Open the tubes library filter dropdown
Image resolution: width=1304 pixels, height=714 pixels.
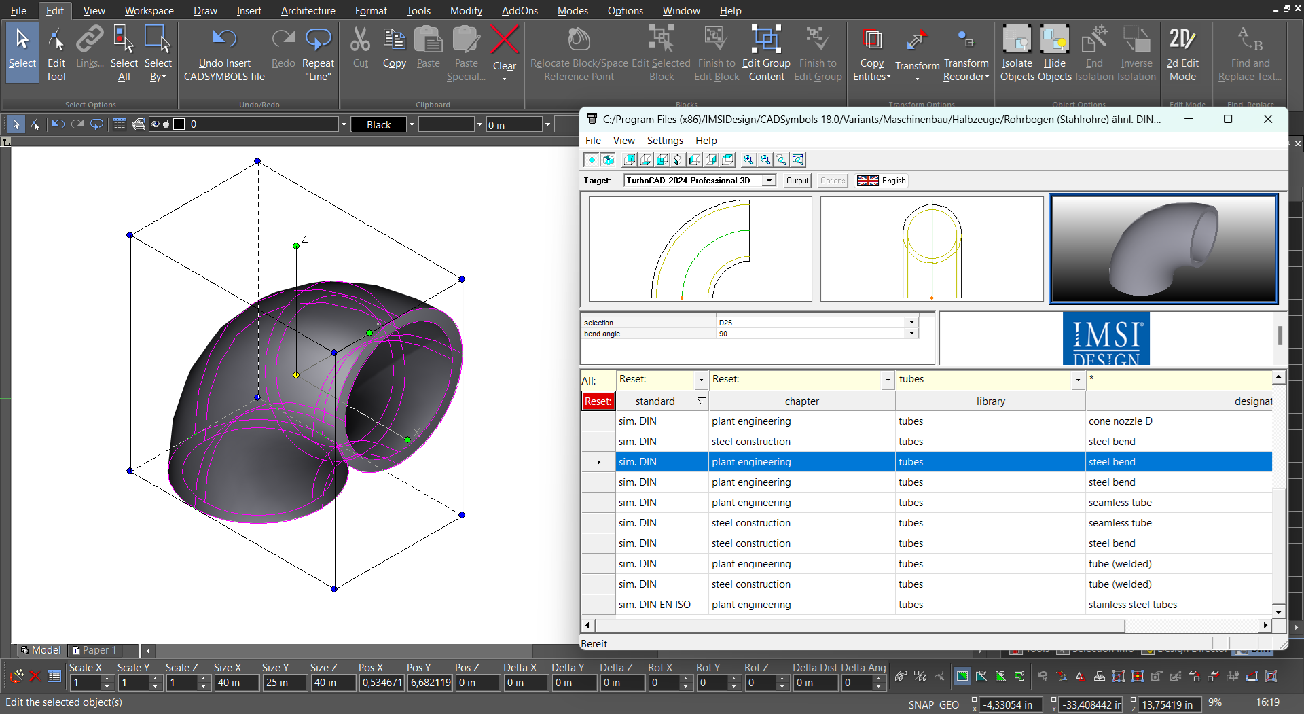coord(1077,380)
